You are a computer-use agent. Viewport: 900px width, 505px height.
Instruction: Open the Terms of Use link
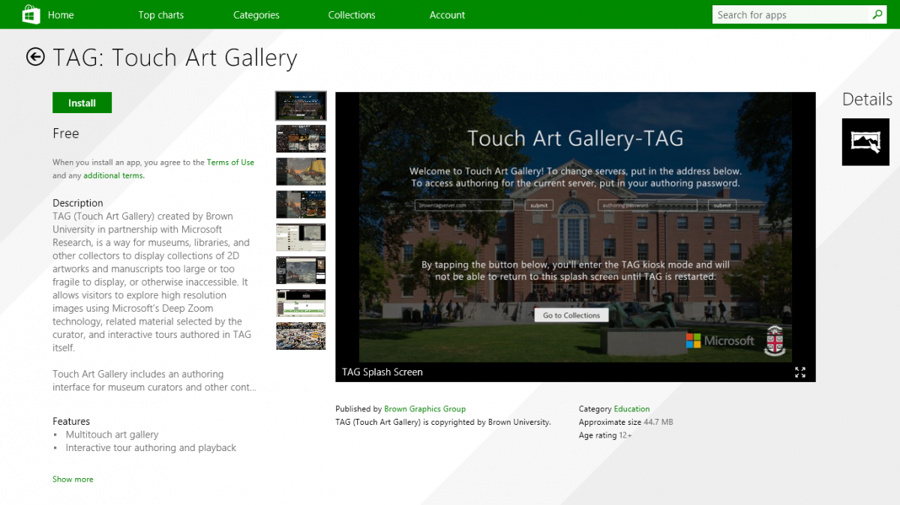point(230,163)
